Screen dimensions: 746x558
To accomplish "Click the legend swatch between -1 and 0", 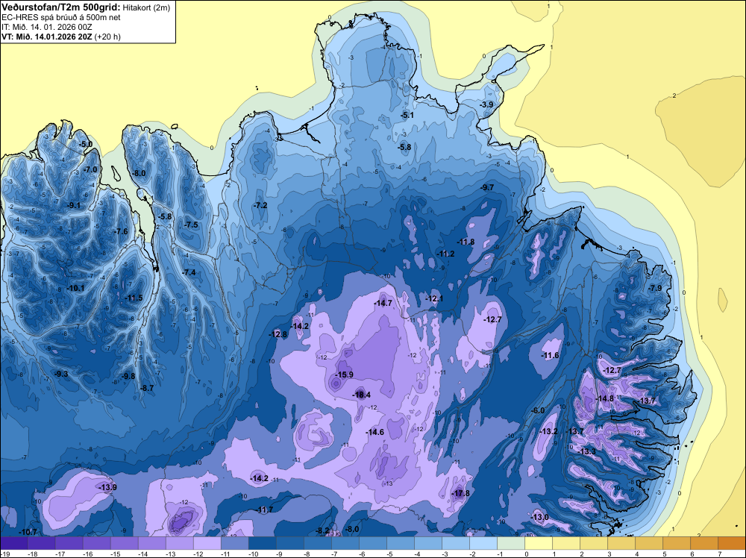I will click(511, 543).
